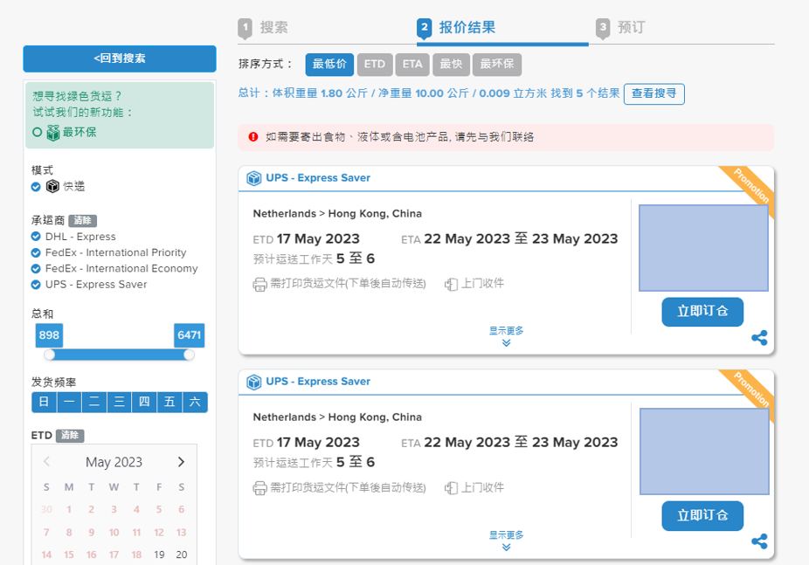The width and height of the screenshot is (809, 565).
Task: Click door pickup icon in first quote card
Action: click(x=451, y=284)
